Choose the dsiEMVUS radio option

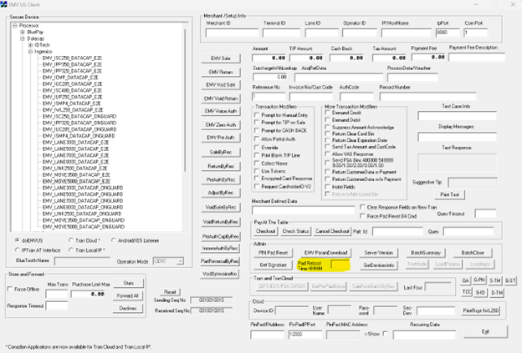click(17, 240)
